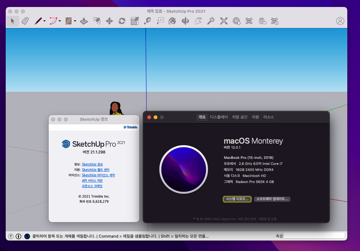Click the 측정 measurements input field
The height and width of the screenshot is (251, 360).
tap(314, 236)
